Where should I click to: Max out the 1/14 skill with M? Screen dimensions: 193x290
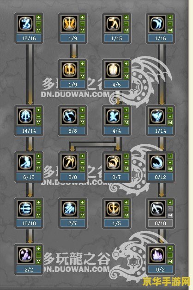tap(170, 123)
